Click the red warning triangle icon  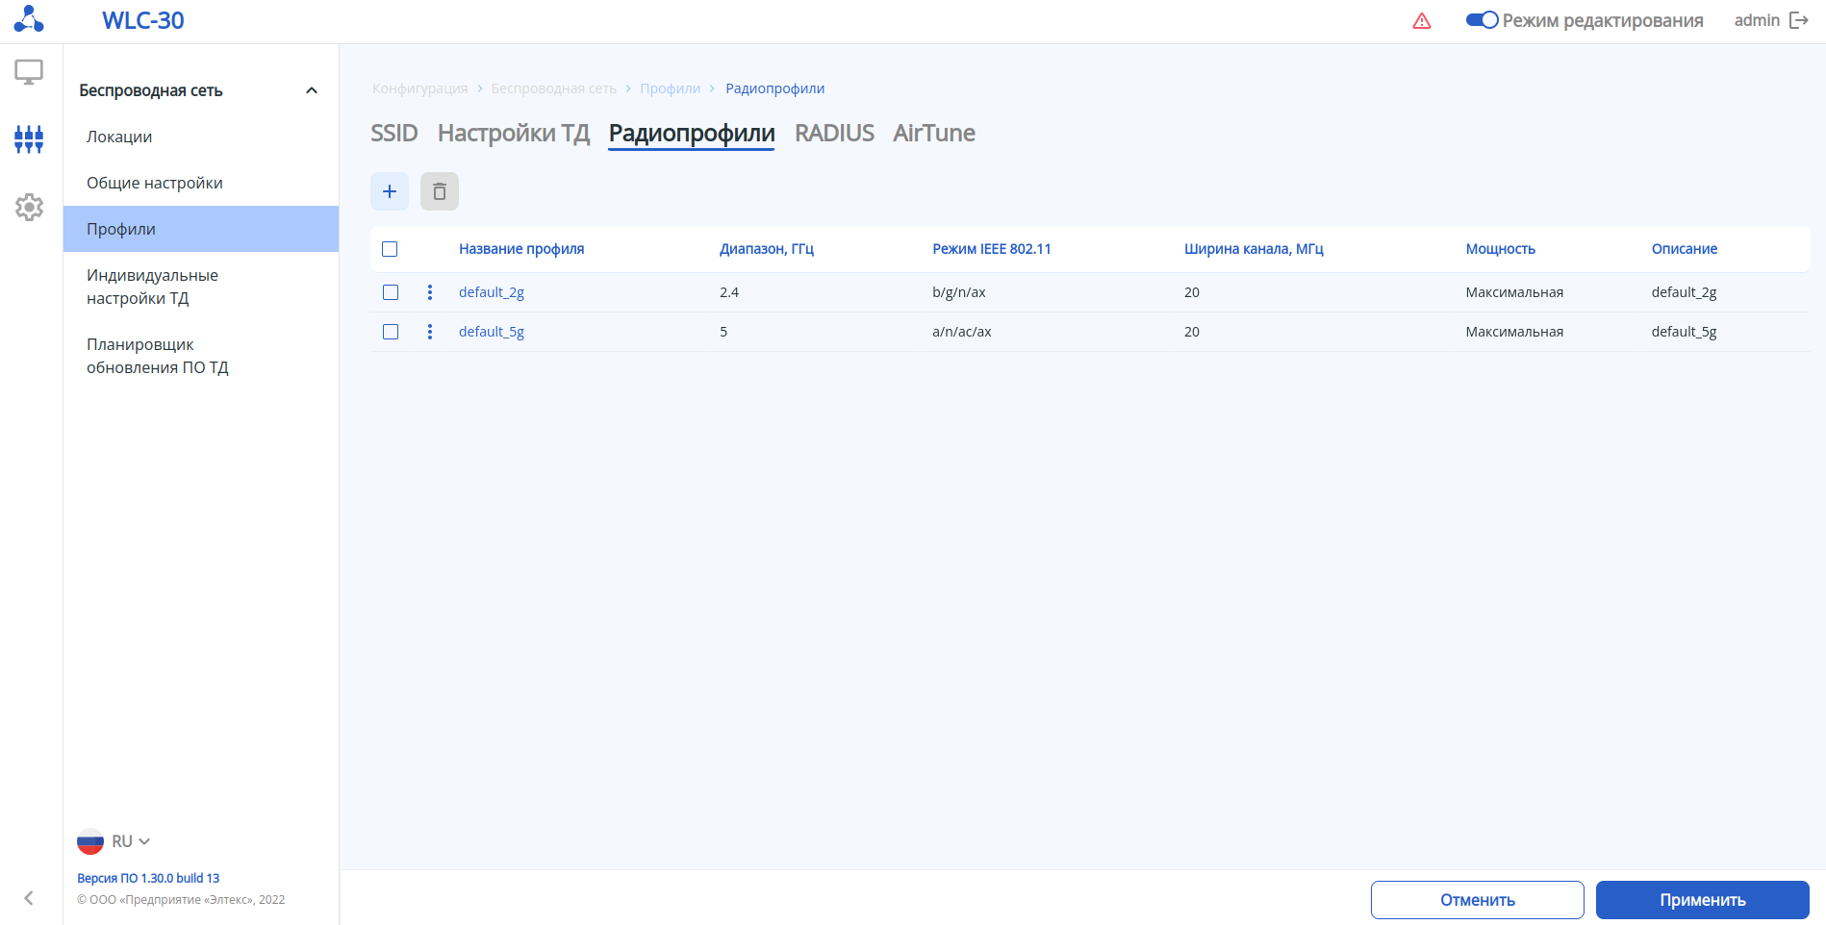click(x=1422, y=21)
